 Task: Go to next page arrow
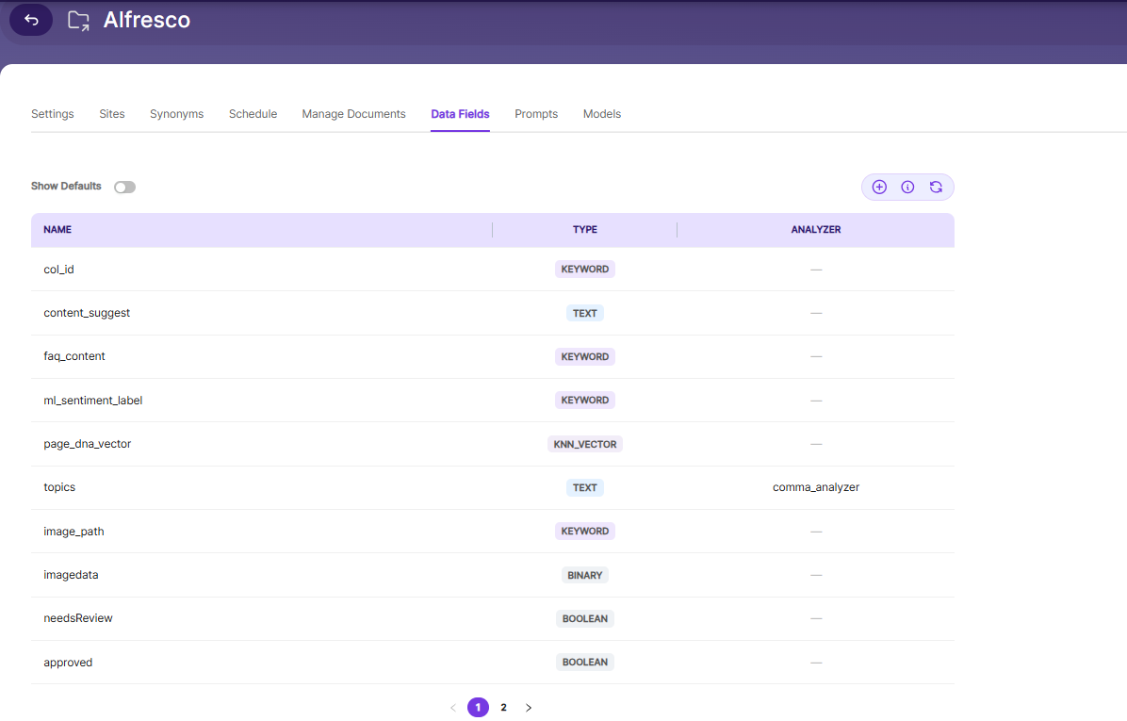pyautogui.click(x=529, y=708)
